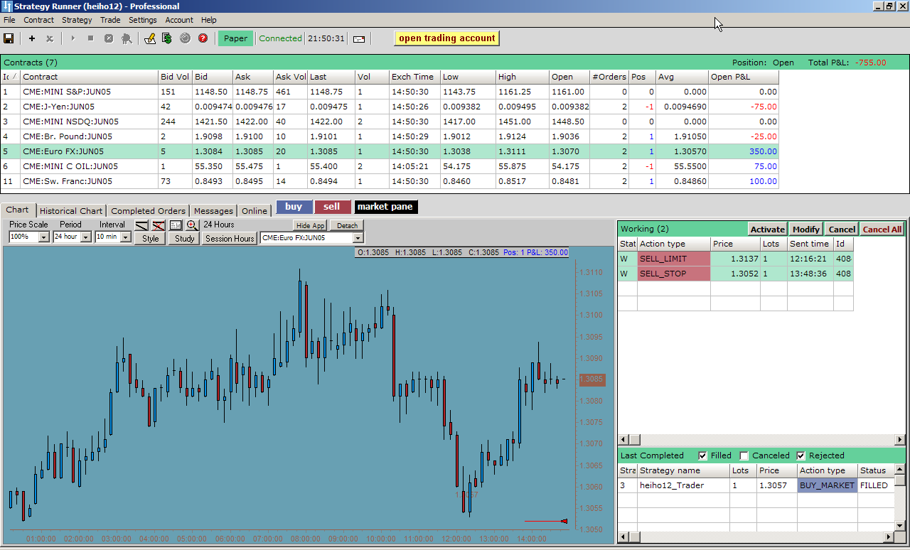Click the magnifier zoom chart icon

pos(192,225)
